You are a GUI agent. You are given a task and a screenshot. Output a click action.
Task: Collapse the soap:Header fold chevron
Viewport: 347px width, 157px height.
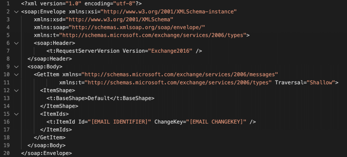click(x=16, y=43)
